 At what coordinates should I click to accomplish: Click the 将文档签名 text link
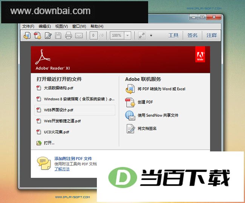click(x=147, y=128)
